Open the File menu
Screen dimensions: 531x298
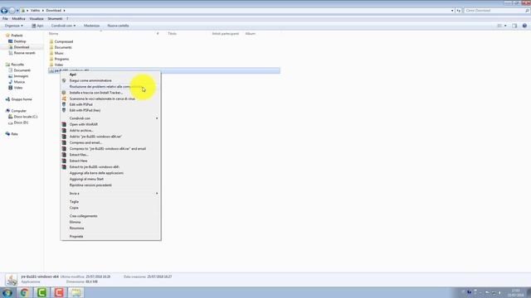(x=5, y=19)
